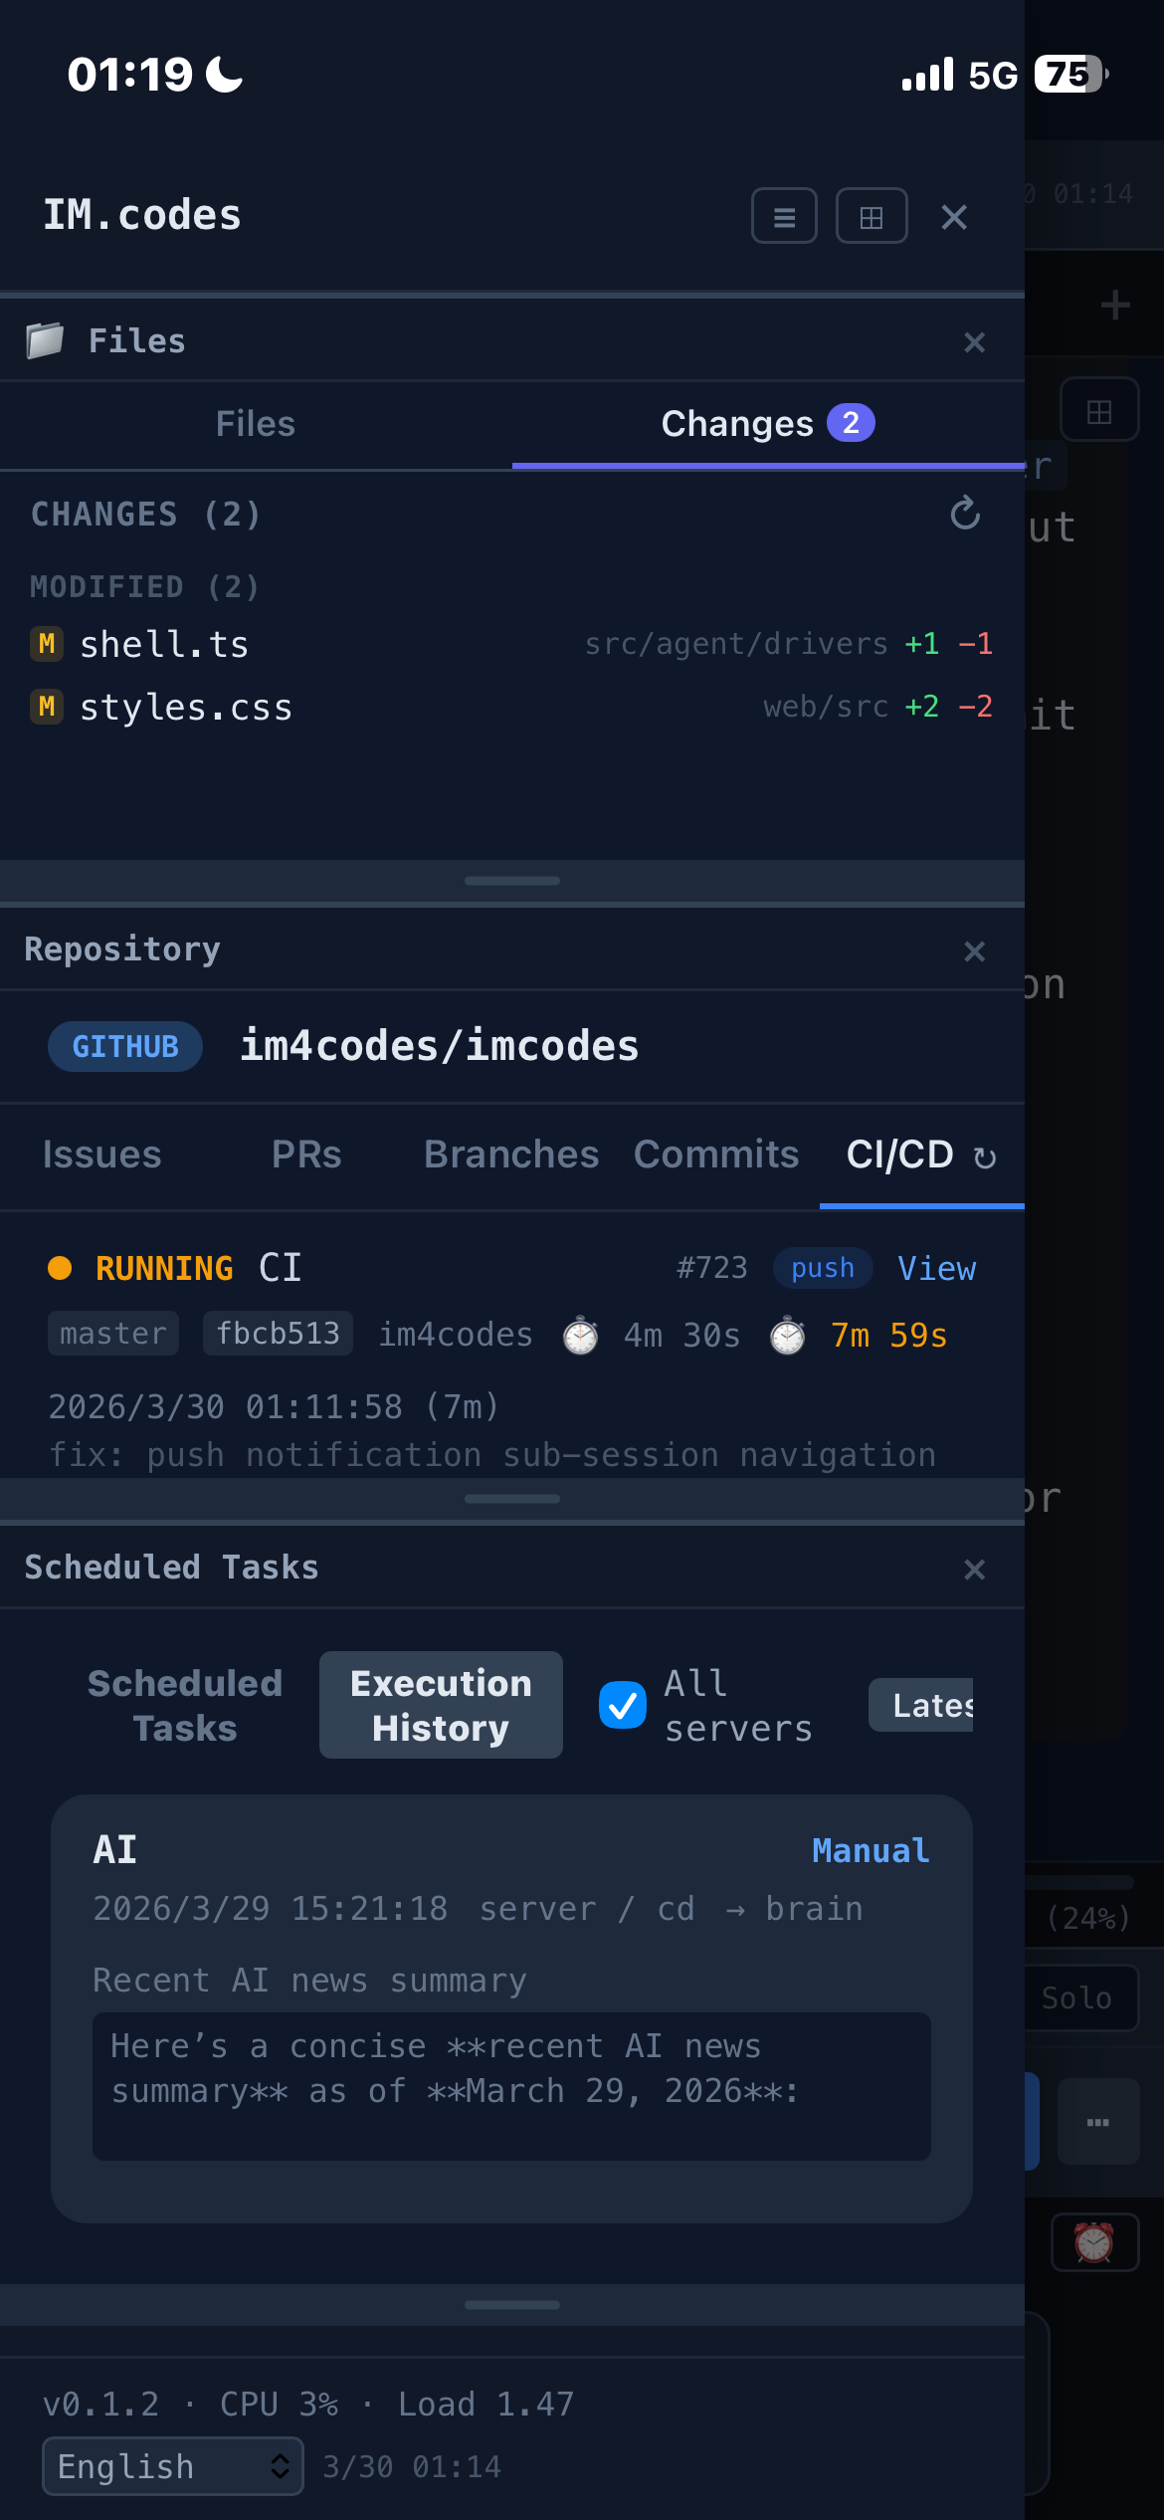Click the Manual link on the AI task
Viewport: 1164px width, 2520px height.
click(x=870, y=1849)
